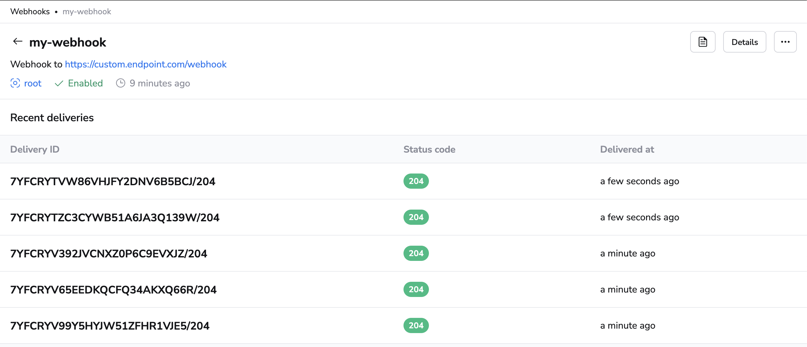The width and height of the screenshot is (807, 347).
Task: Click the root scope link
Action: (x=32, y=83)
